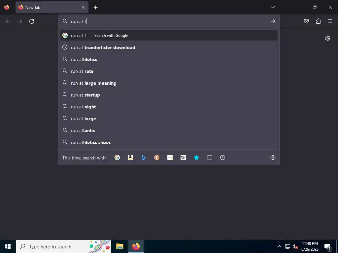Search open tabs using the tab icon

pyautogui.click(x=210, y=158)
